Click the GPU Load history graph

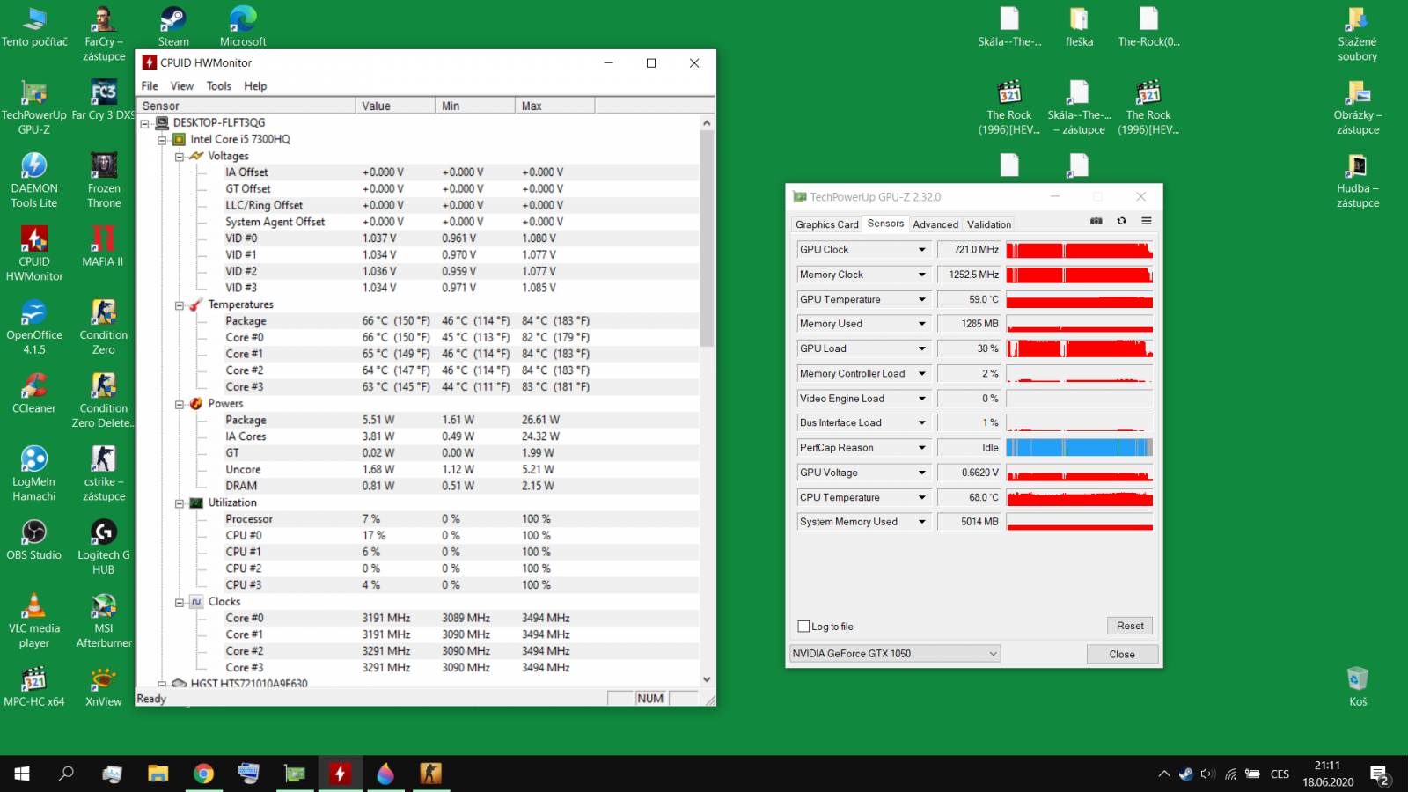click(x=1079, y=348)
